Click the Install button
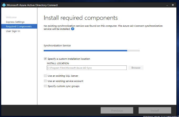Viewport: 179px width, 117px height. click(155, 110)
